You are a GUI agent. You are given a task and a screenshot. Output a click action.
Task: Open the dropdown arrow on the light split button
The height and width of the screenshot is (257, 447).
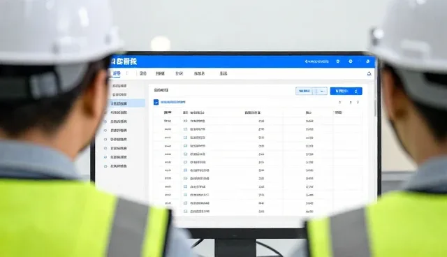322,91
